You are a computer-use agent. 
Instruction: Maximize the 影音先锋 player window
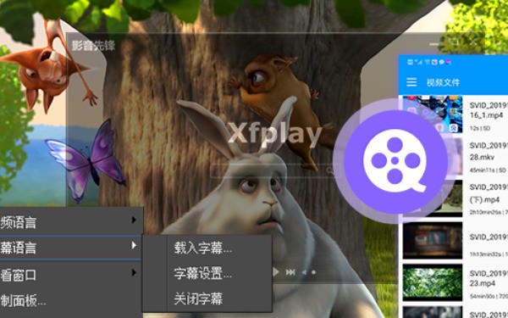(454, 41)
